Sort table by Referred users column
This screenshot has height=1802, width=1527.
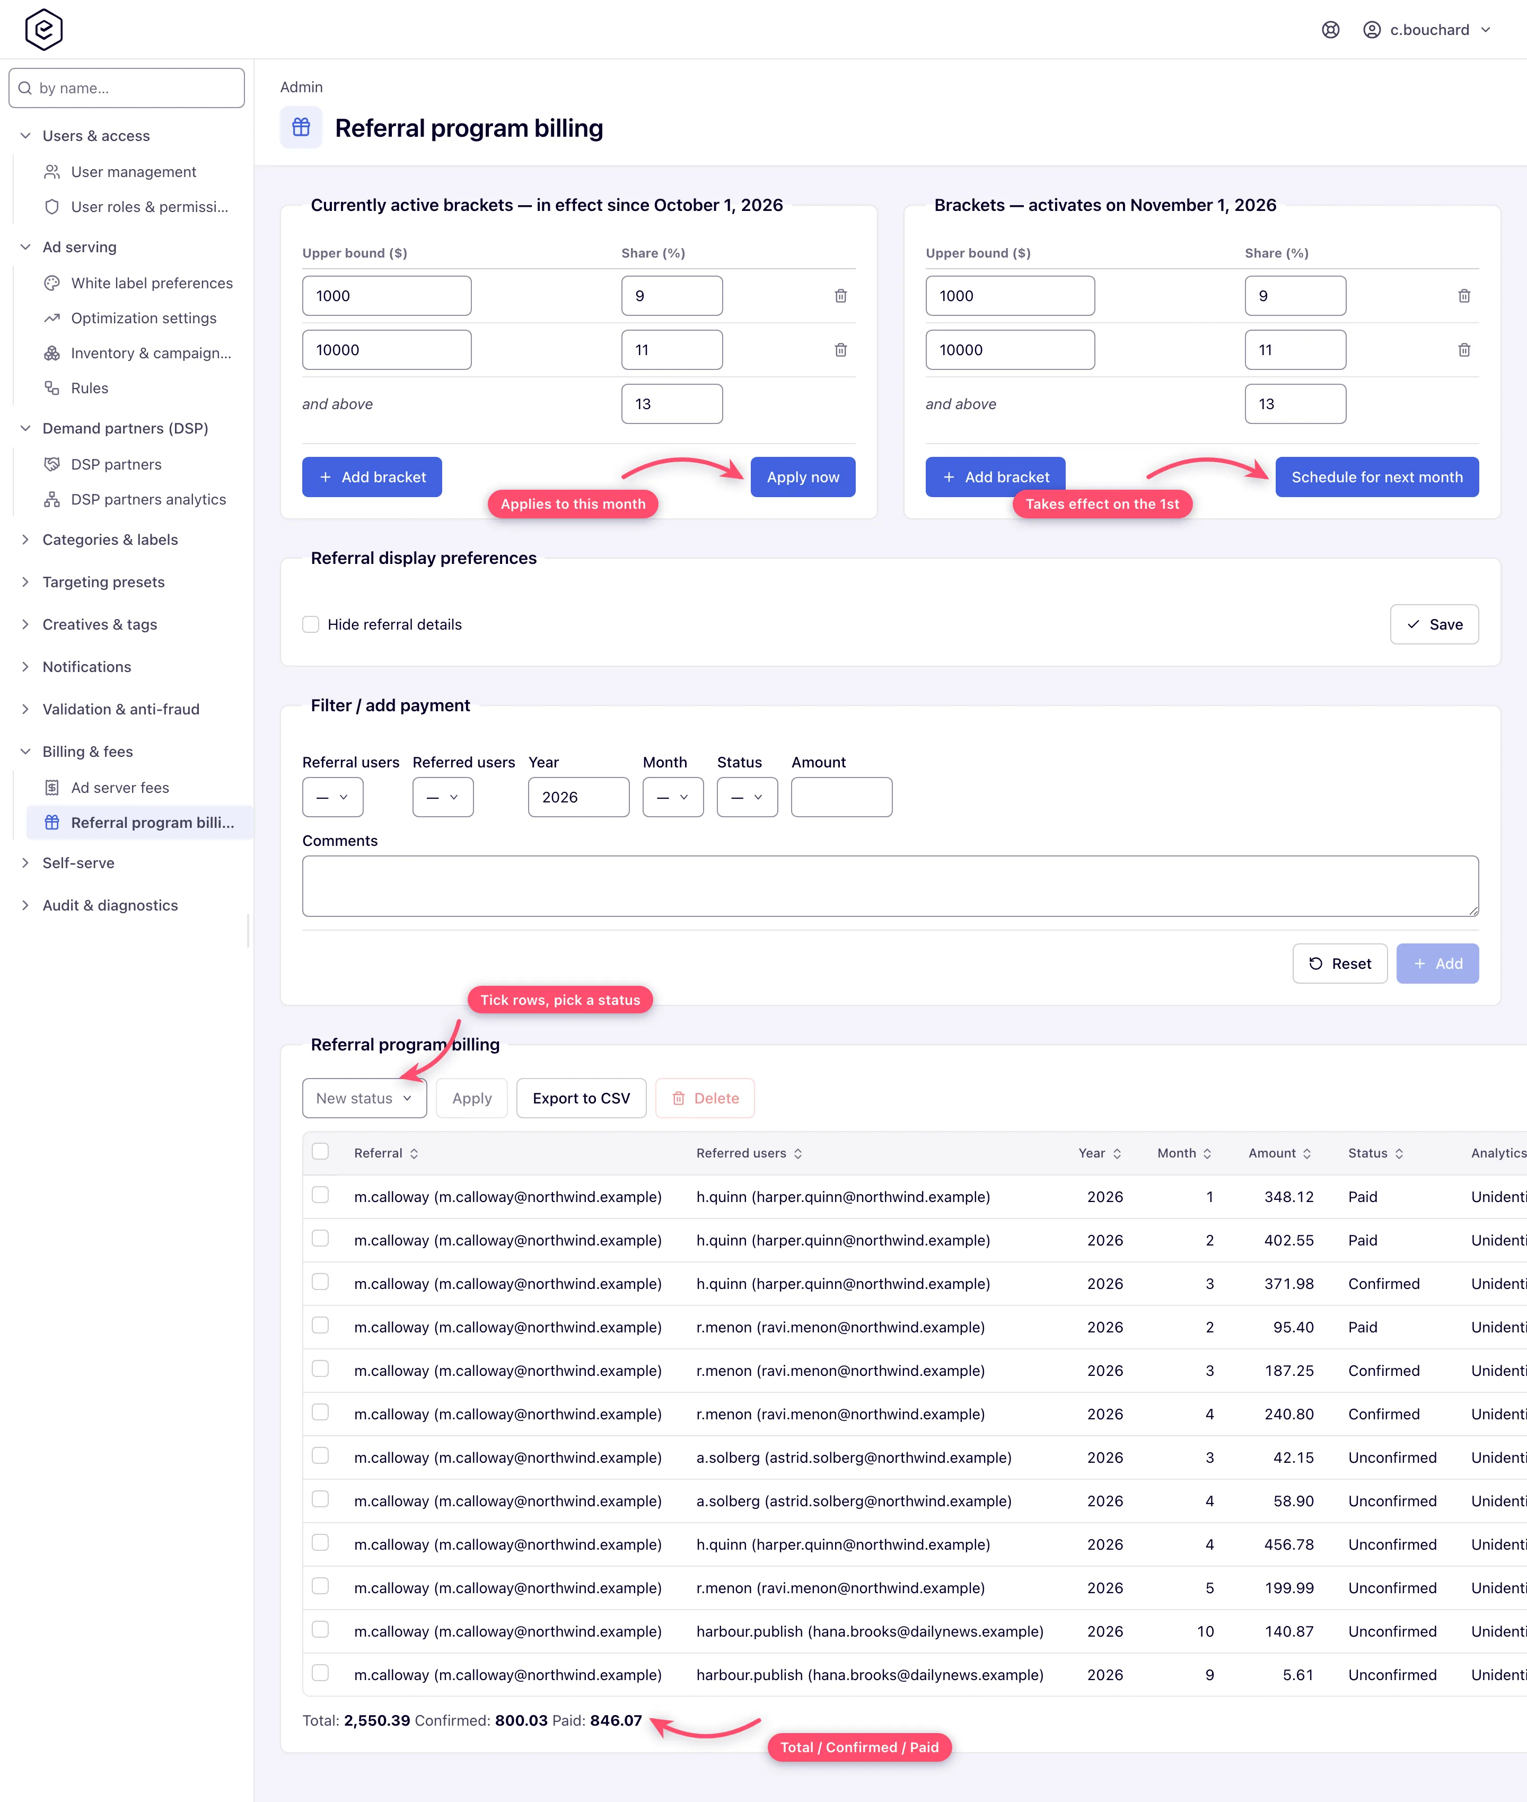(749, 1153)
